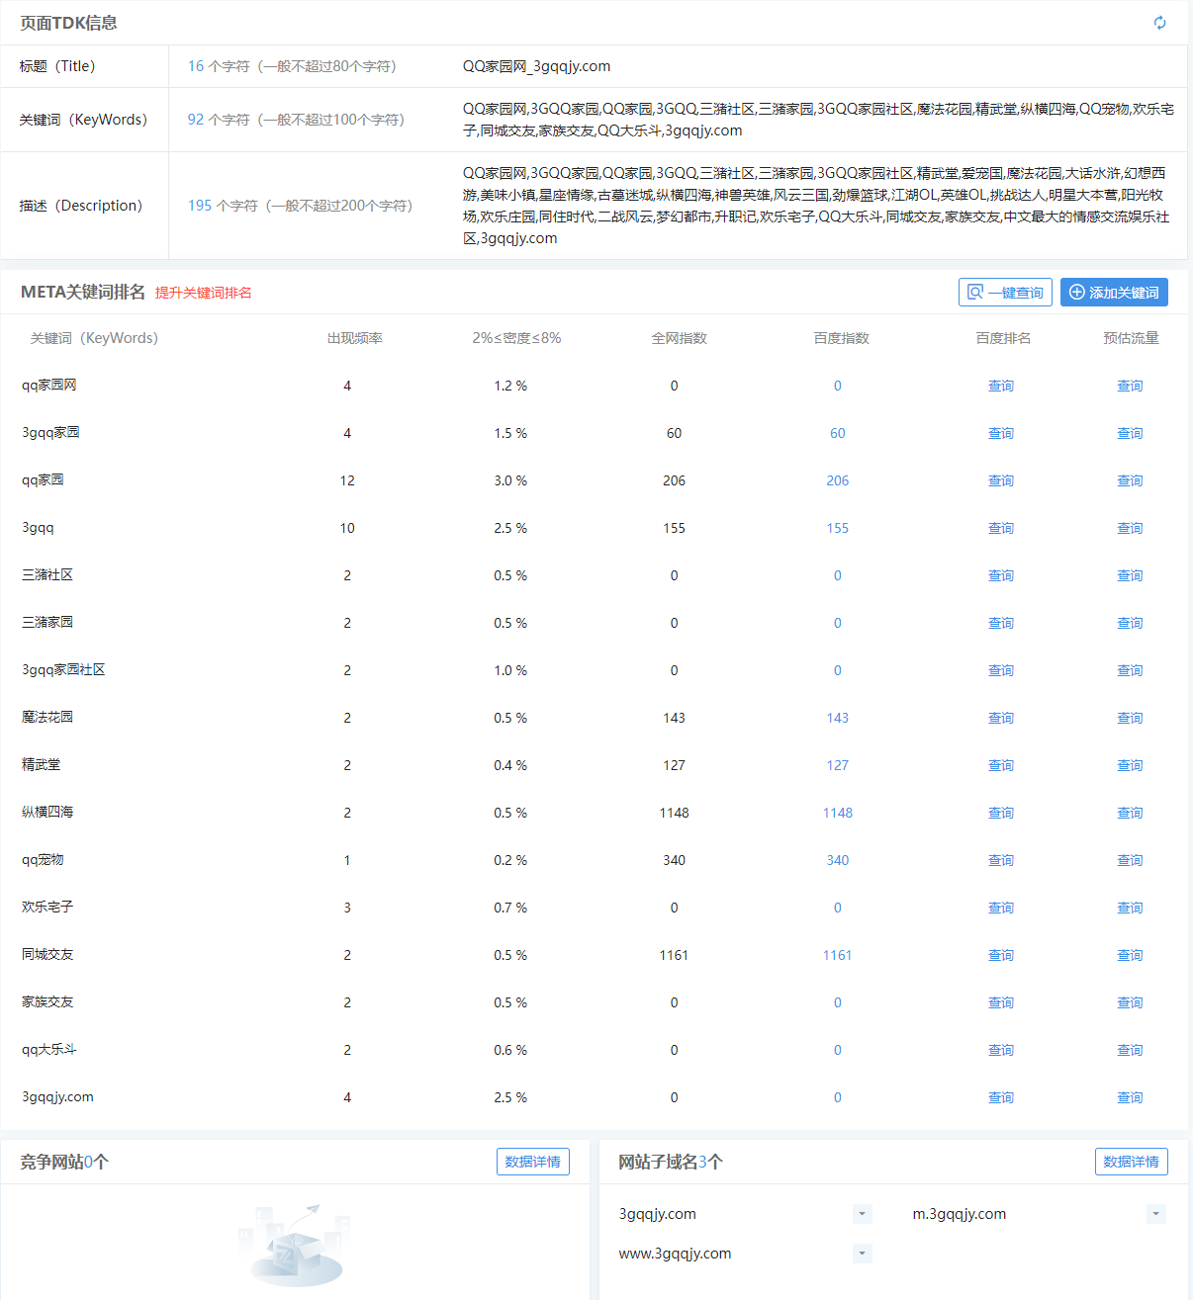
Task: Click the 92 个字符 keywords length count
Action: coord(219,120)
